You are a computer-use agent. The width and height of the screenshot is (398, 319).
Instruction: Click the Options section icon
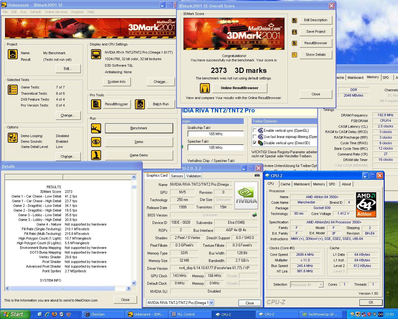[13, 137]
